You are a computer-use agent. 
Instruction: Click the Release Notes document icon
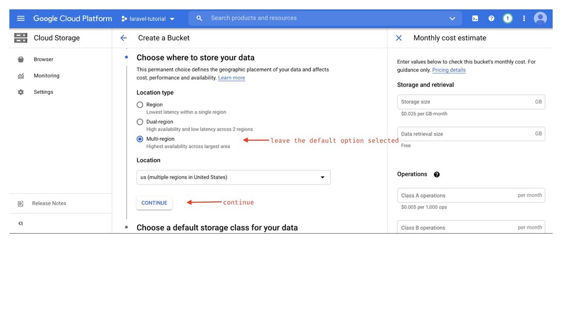(x=20, y=204)
